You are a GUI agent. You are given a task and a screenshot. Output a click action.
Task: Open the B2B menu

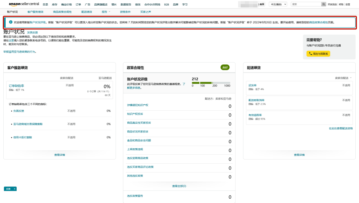click(x=167, y=5)
